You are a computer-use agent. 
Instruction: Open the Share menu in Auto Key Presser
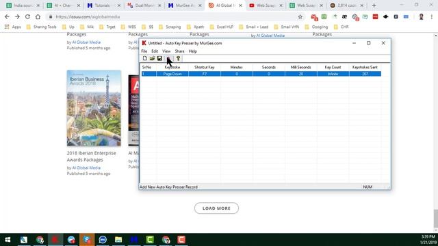click(179, 51)
